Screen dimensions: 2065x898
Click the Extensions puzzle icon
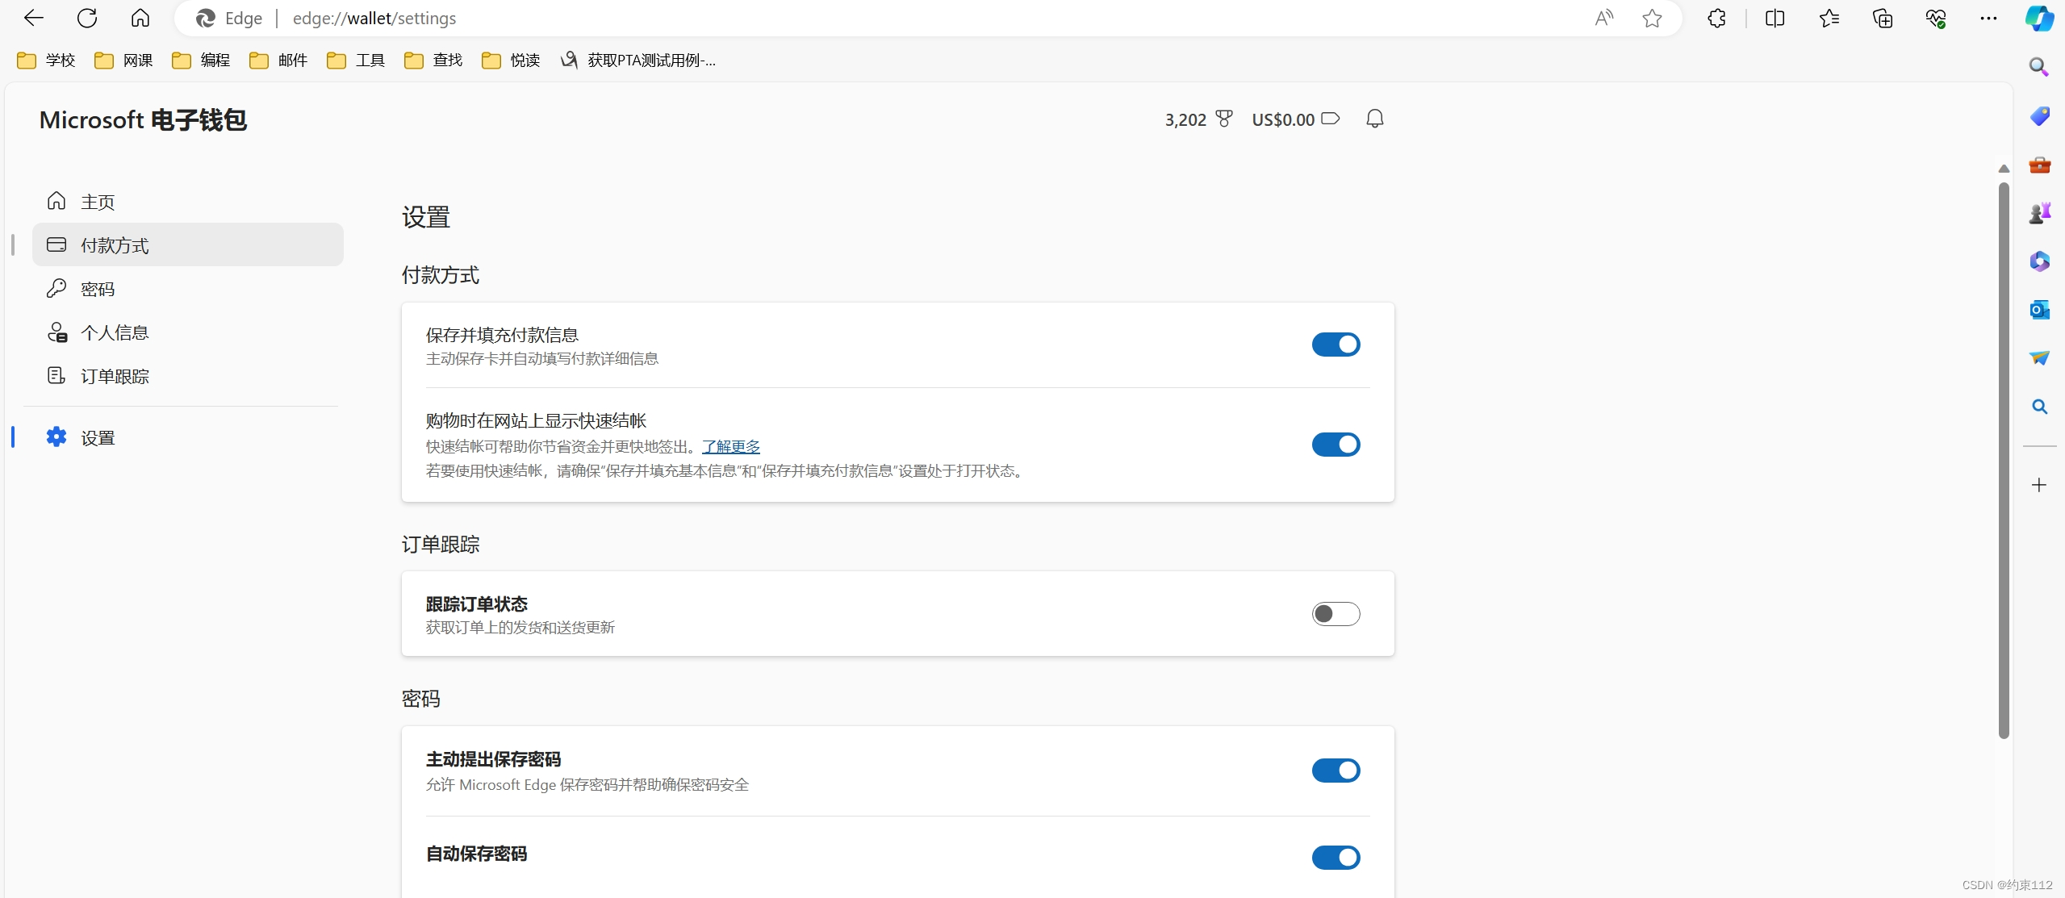tap(1716, 19)
